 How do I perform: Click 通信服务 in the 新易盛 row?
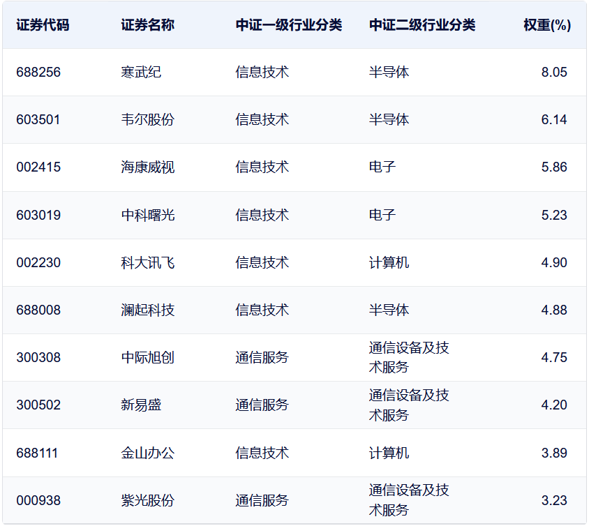click(262, 405)
